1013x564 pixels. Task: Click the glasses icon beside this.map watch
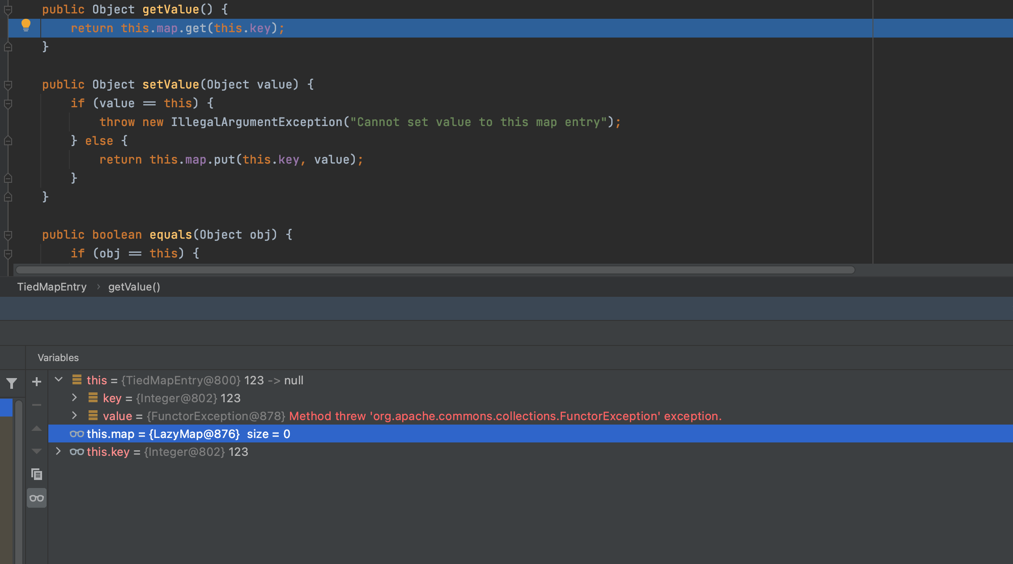point(77,434)
